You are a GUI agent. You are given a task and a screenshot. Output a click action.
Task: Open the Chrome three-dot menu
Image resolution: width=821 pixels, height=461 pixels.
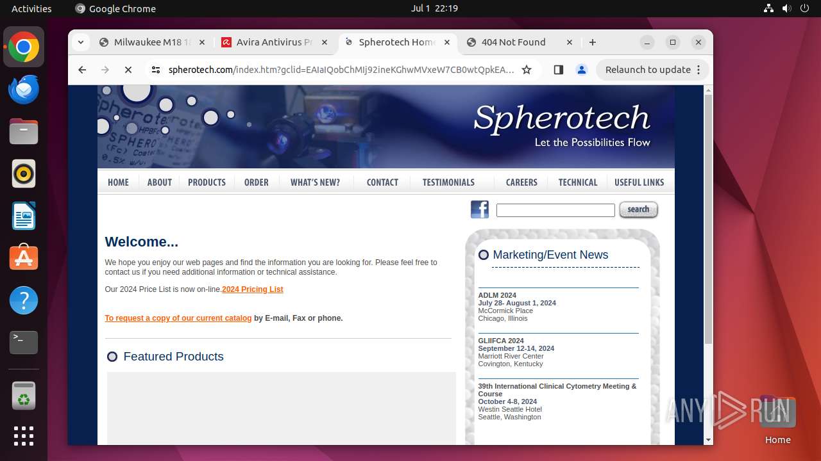coord(699,70)
